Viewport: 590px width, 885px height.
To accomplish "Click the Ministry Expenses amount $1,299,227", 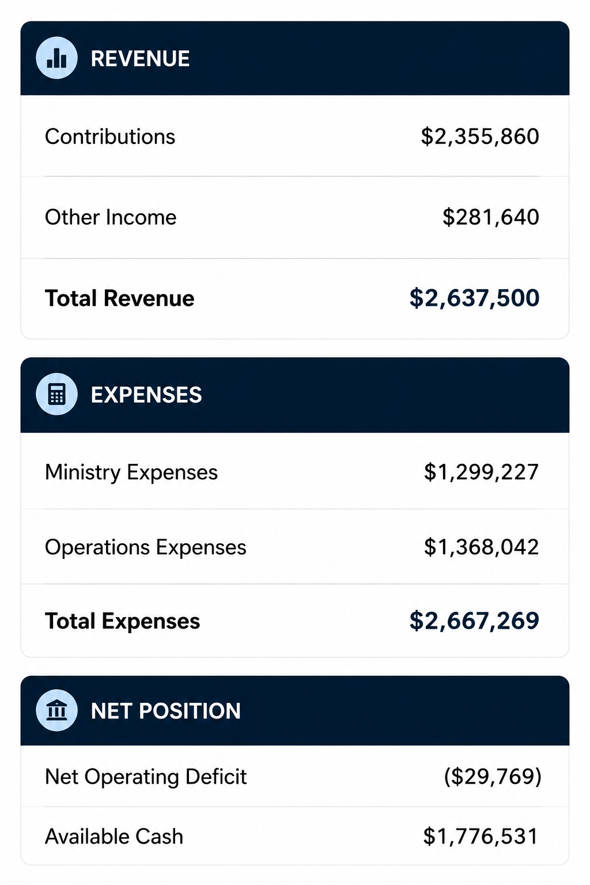I will coord(481,472).
